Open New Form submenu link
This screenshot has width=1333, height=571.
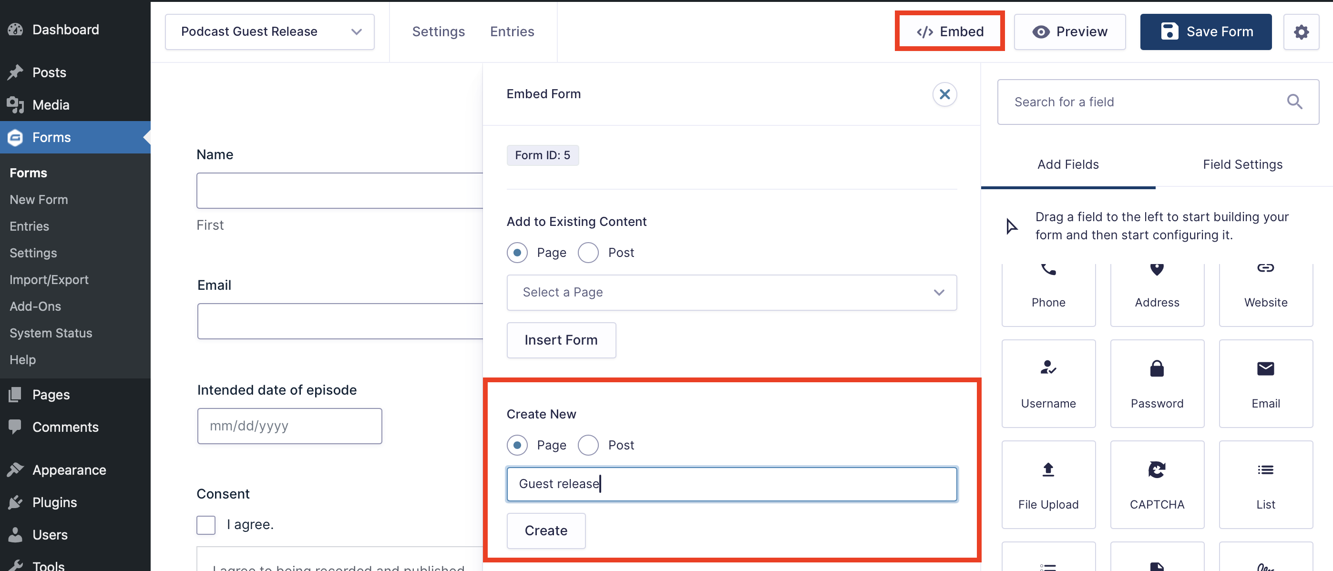pos(39,199)
